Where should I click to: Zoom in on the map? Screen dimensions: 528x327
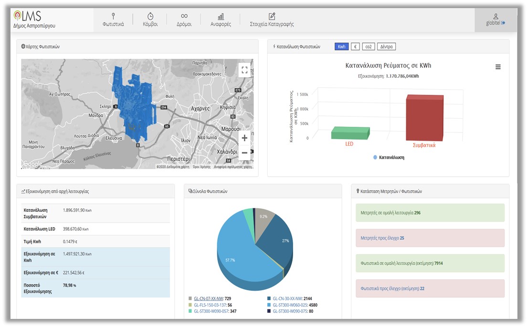pyautogui.click(x=244, y=138)
